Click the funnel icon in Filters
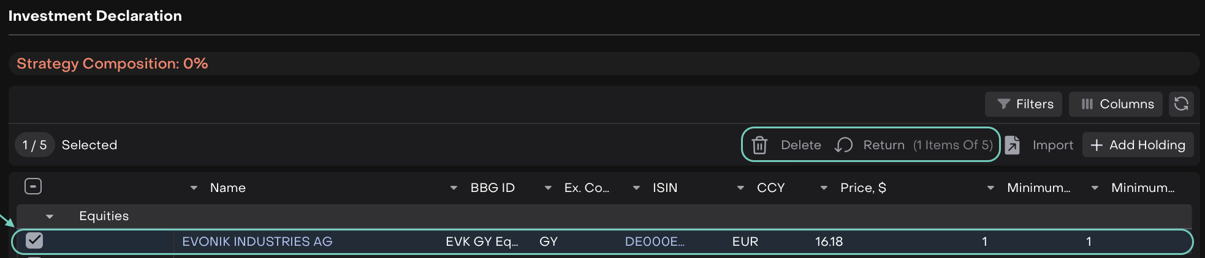The height and width of the screenshot is (258, 1205). (x=1003, y=104)
